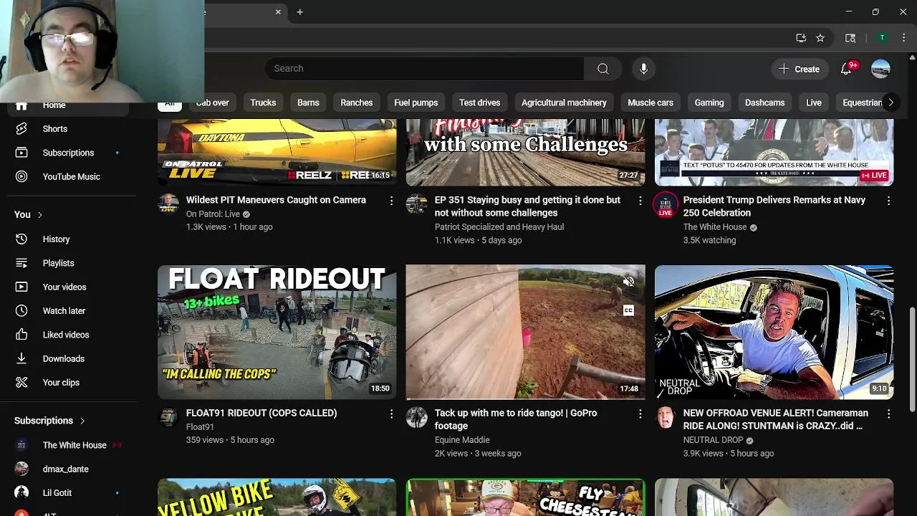
Task: Open options menu for Tack up video
Action: tap(640, 414)
